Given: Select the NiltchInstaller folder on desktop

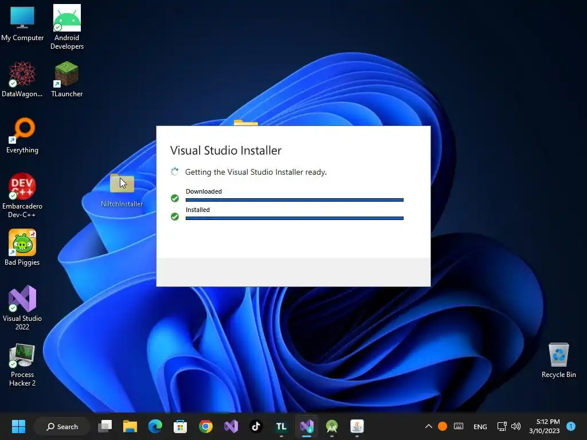Looking at the screenshot, I should coord(122,190).
